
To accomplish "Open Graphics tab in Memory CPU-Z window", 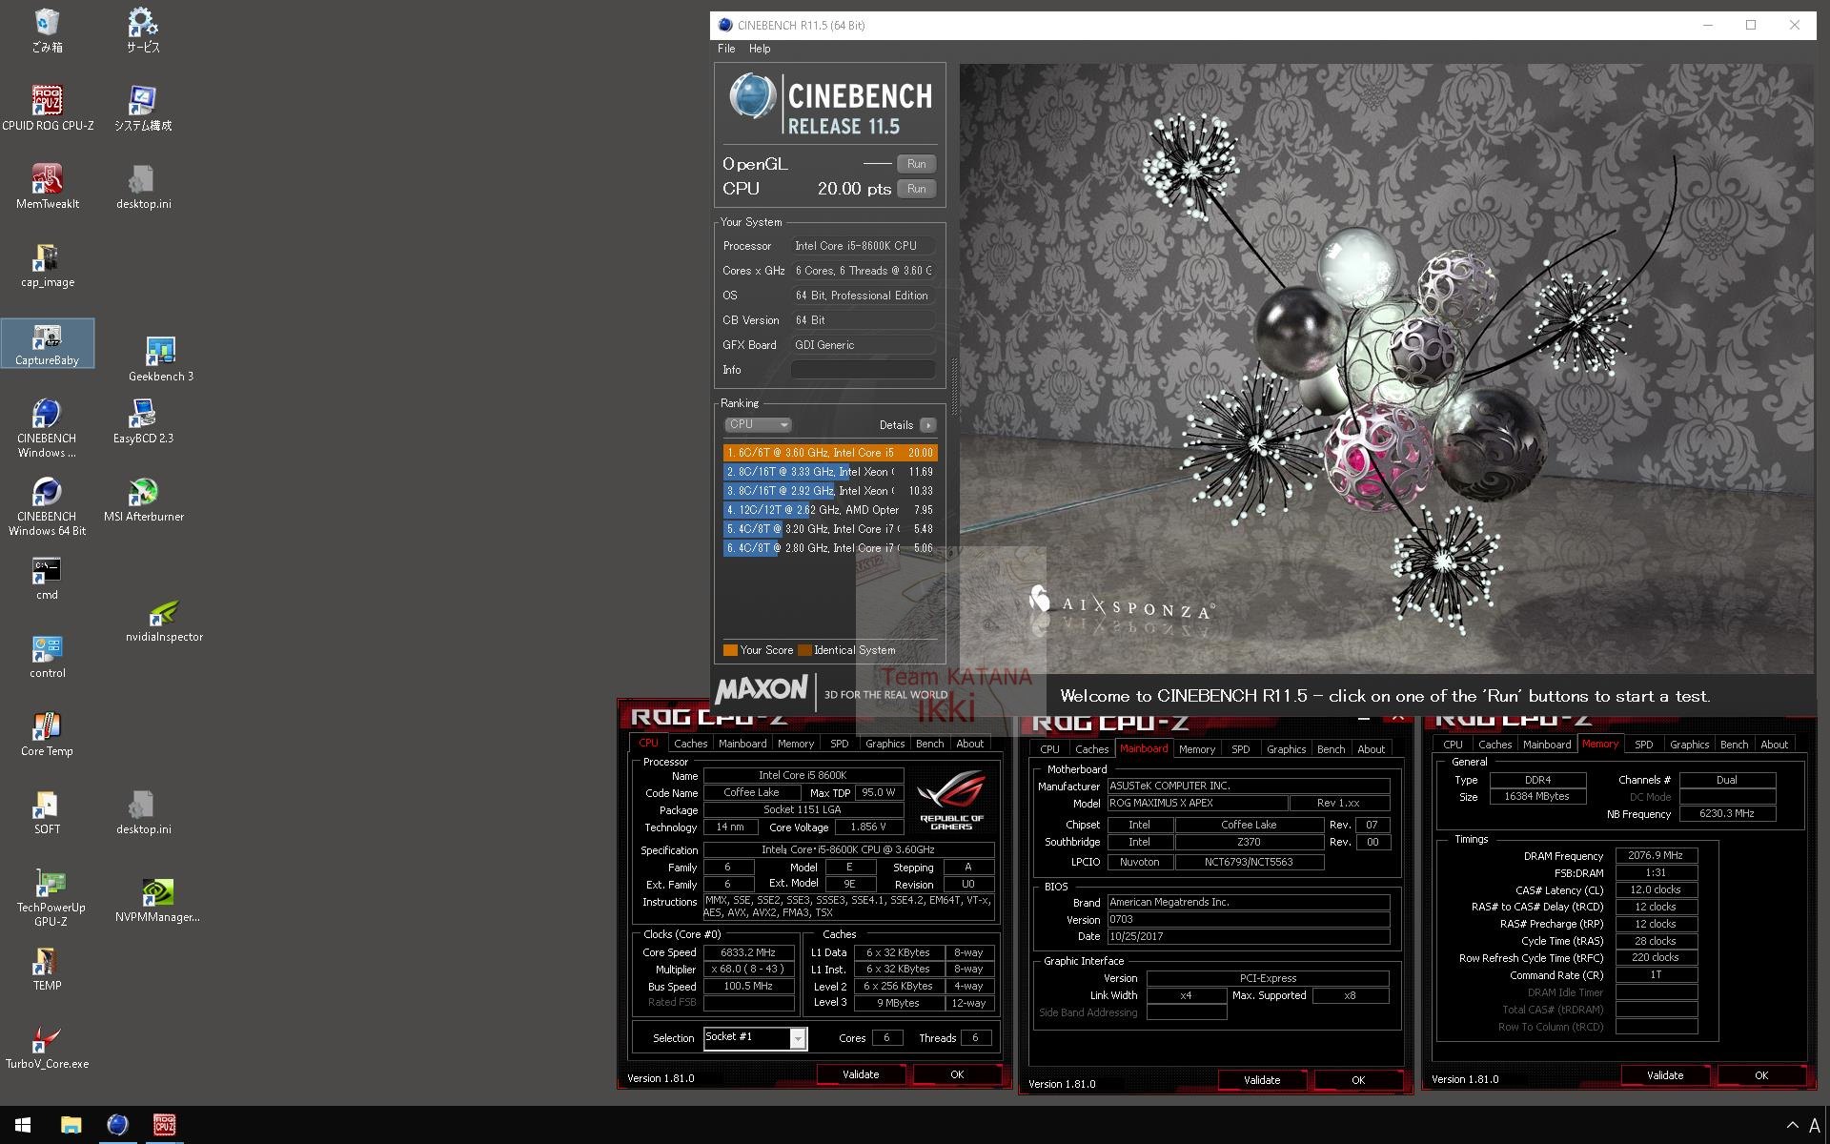I will [1689, 745].
